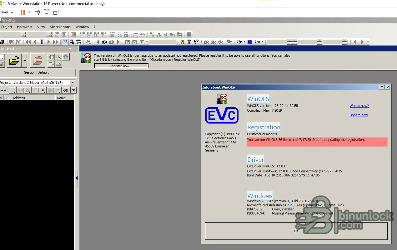Screen dimensions: 397x250
Task: Click the Register now button
Action: (121, 66)
